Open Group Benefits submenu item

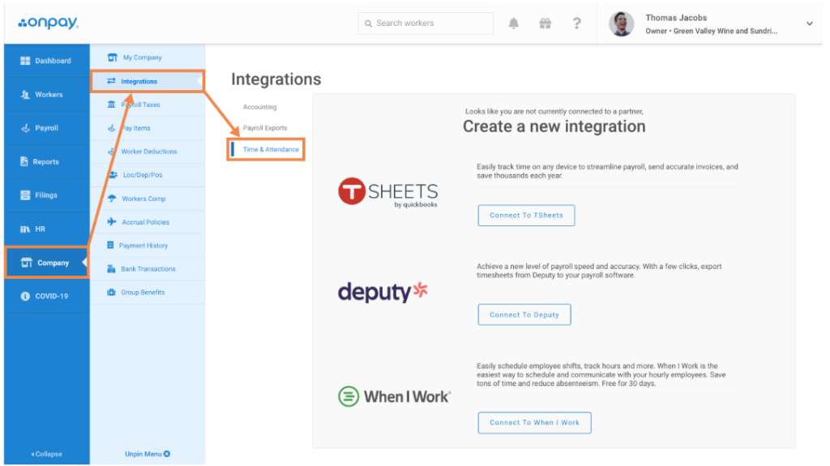[x=148, y=293]
